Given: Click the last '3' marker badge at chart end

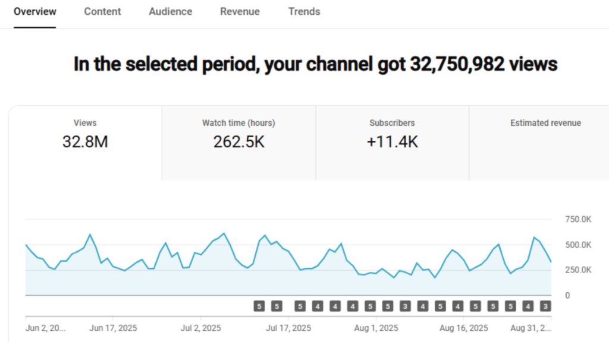Looking at the screenshot, I should (x=545, y=306).
